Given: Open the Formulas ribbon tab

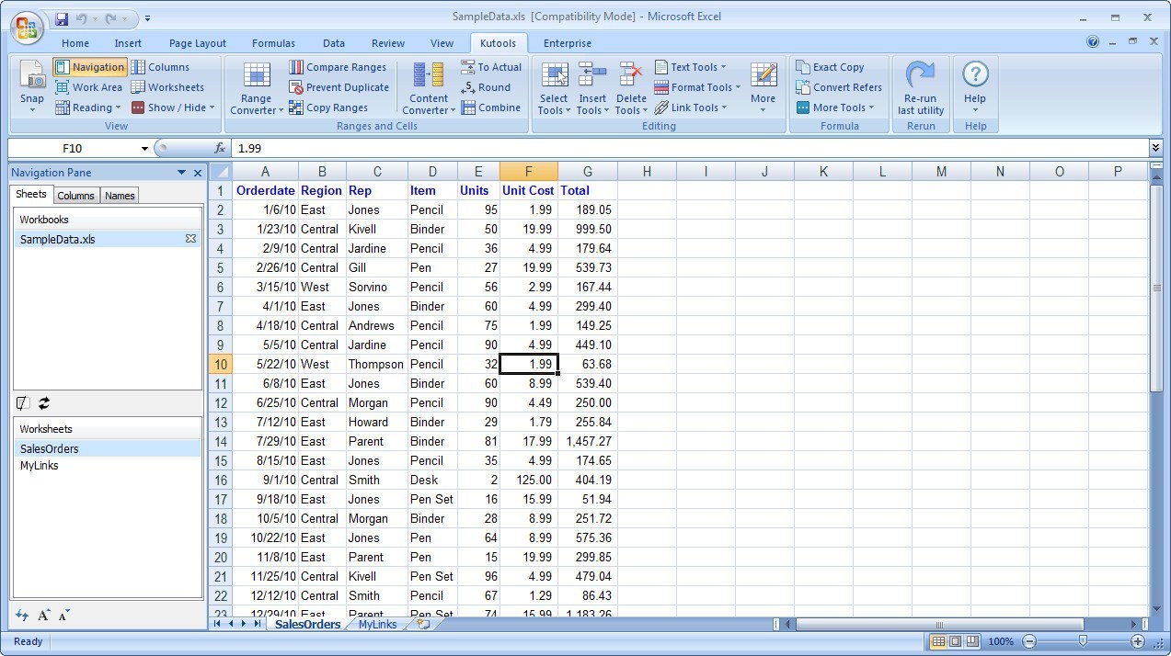Looking at the screenshot, I should (273, 43).
